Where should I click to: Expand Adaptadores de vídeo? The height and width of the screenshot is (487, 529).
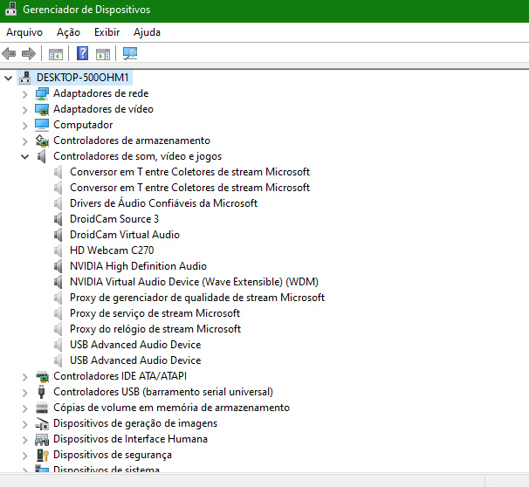[x=25, y=110]
